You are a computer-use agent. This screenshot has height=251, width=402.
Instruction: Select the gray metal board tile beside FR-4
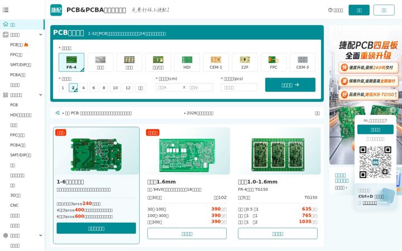coord(100,62)
